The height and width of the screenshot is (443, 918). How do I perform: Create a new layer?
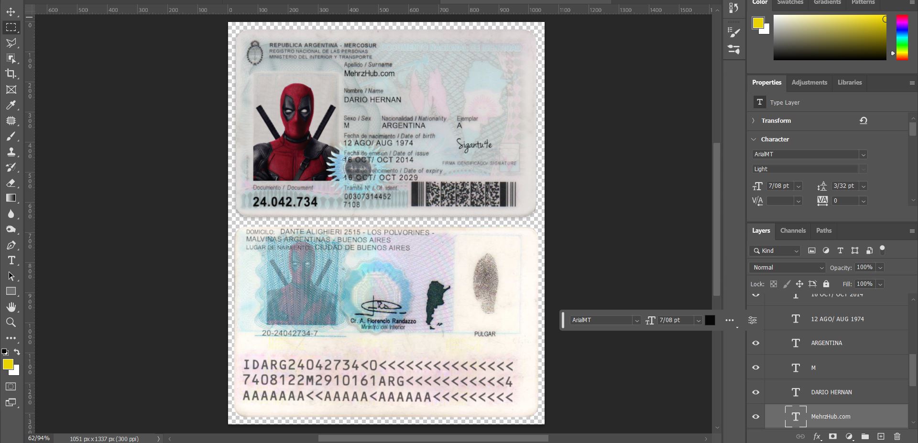pos(881,436)
